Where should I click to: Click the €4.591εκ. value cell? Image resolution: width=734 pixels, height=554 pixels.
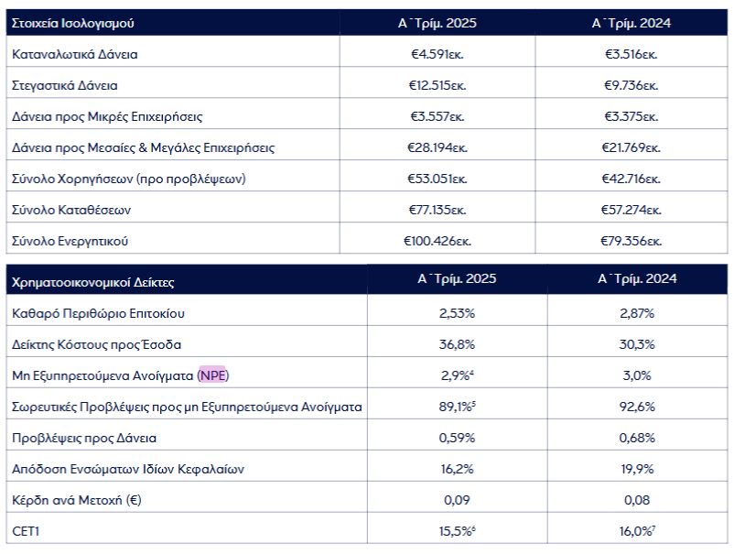pos(437,54)
